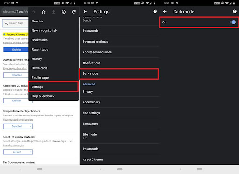Screen dimensions: 239x174
Task: Tap the search magnifier in Search flags
Action: tap(6, 23)
